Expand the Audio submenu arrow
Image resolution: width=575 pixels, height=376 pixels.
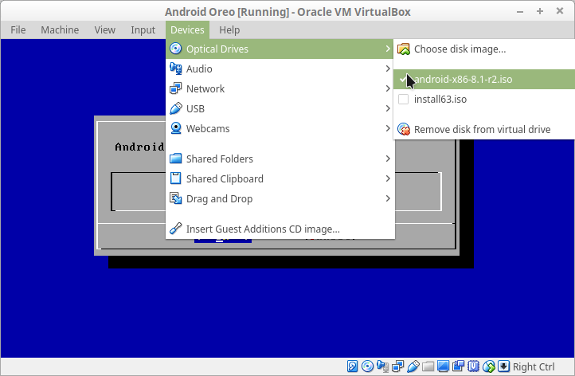click(388, 69)
